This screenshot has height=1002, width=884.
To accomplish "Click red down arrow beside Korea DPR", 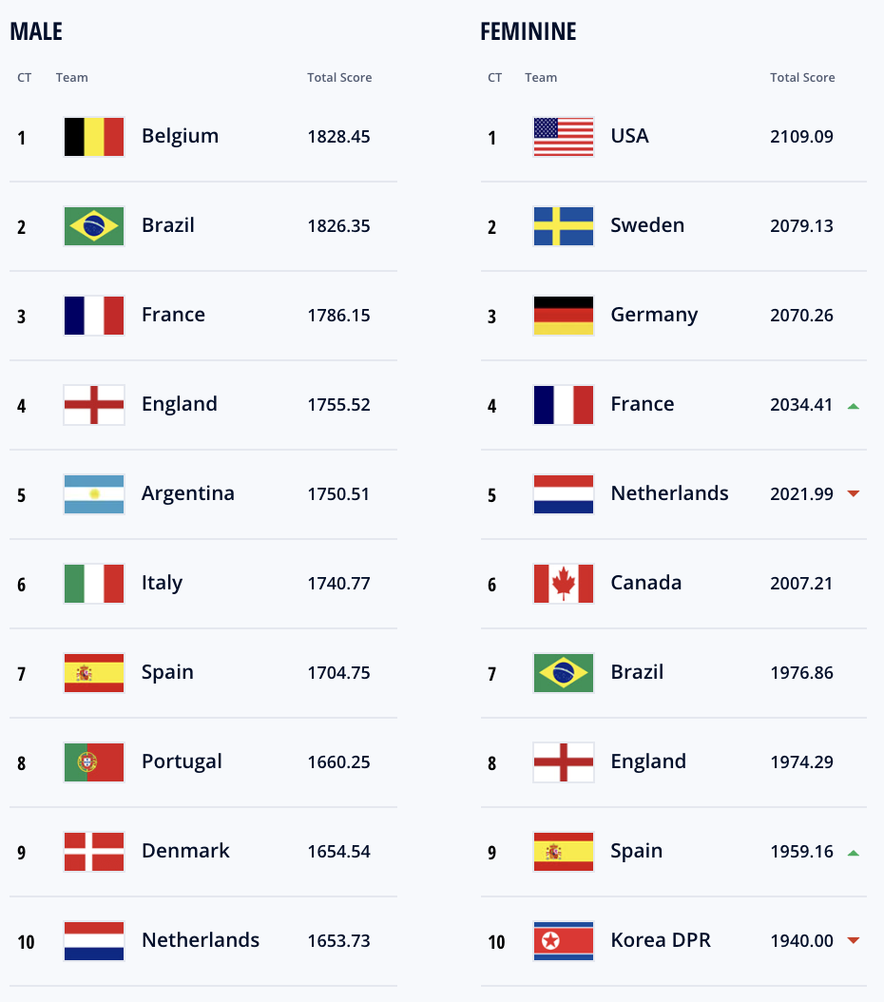I will coord(854,940).
